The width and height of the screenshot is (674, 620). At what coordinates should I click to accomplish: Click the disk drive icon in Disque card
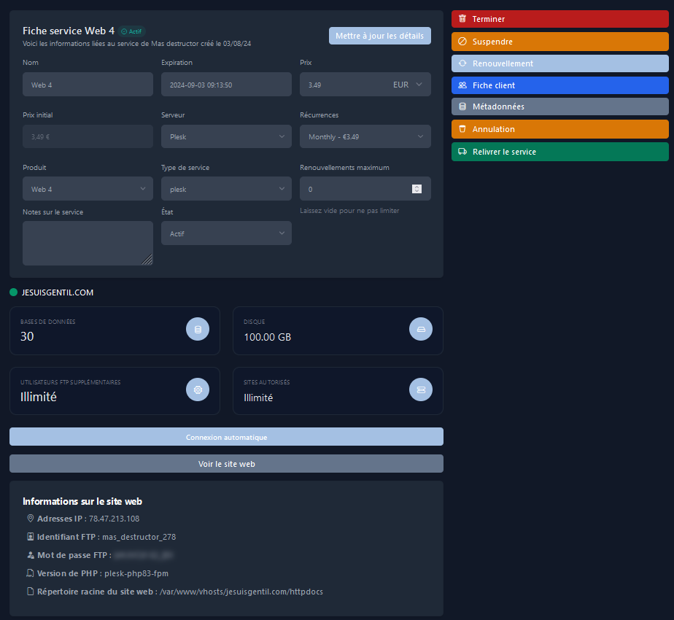tap(421, 329)
